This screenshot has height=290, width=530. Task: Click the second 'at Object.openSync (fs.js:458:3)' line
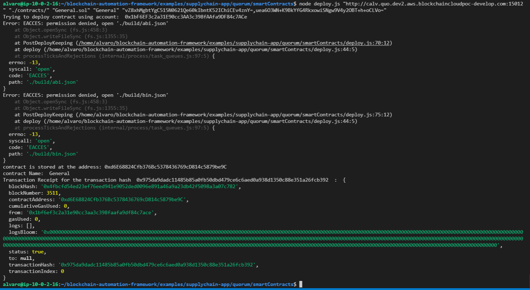click(x=61, y=101)
